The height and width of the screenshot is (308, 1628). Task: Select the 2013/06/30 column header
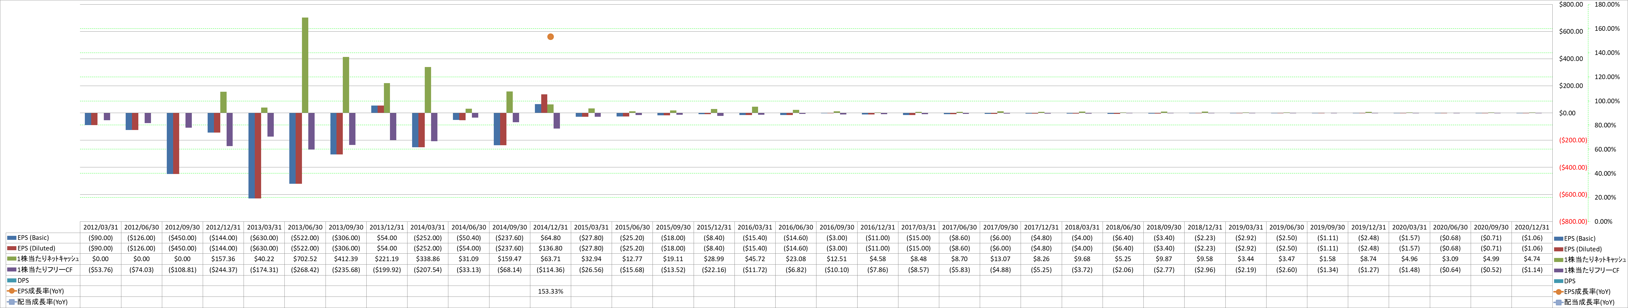point(305,227)
